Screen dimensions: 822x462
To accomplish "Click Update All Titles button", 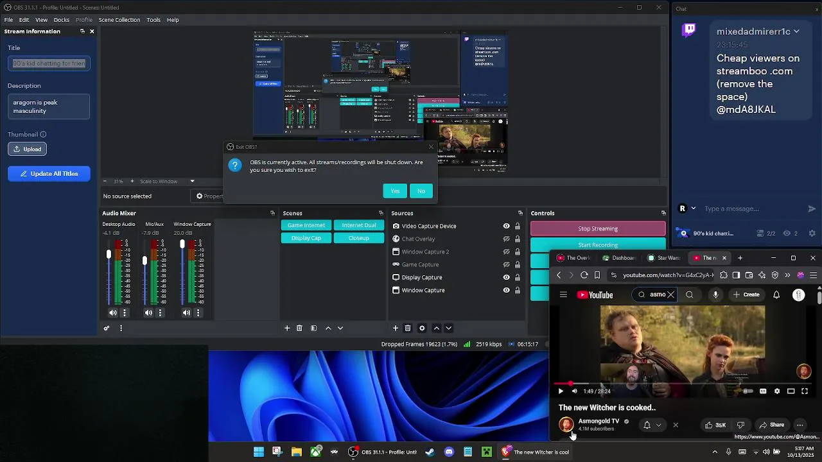I will [x=49, y=174].
